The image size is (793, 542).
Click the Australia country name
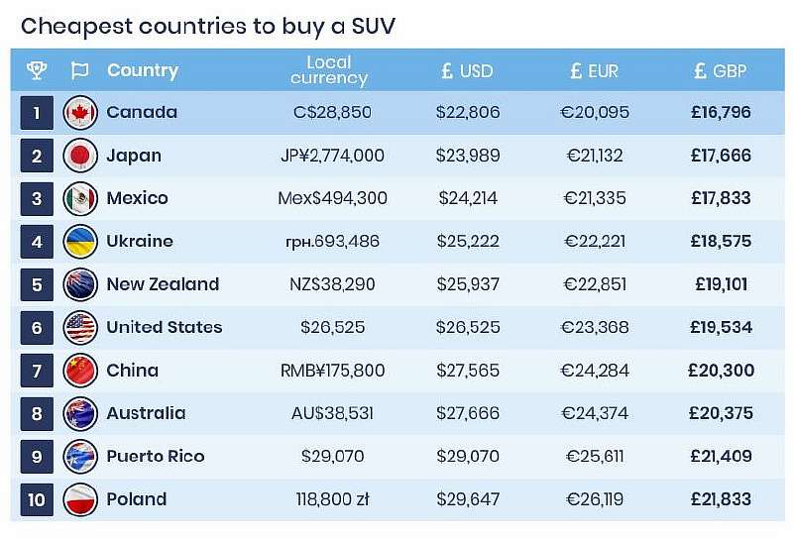[x=146, y=413]
